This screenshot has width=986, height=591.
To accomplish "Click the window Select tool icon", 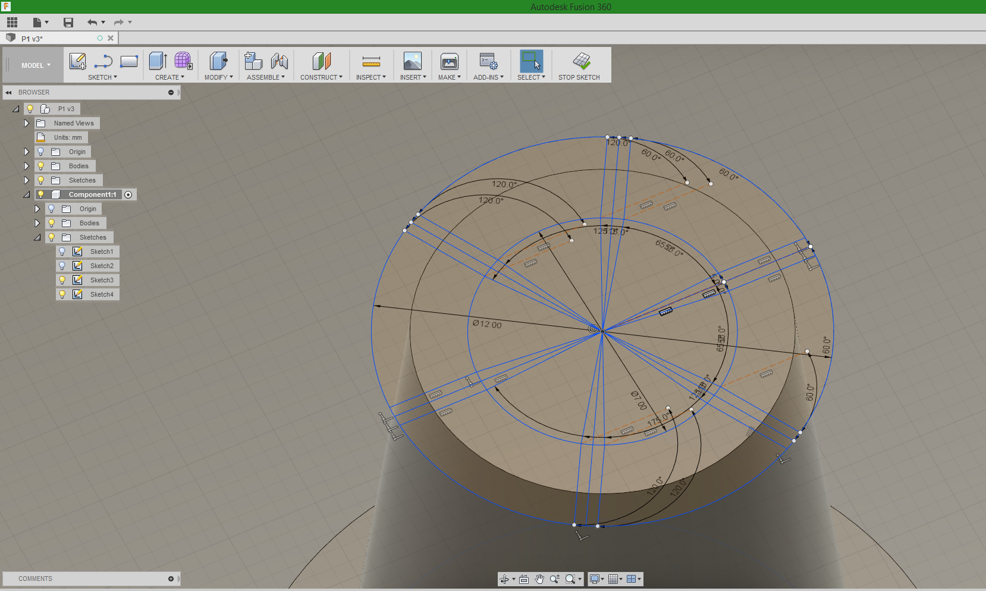I will [x=531, y=61].
